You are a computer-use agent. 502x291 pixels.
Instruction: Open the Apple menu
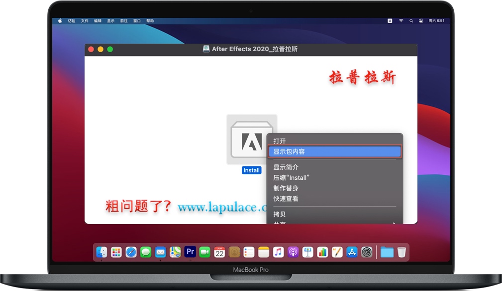coord(60,21)
